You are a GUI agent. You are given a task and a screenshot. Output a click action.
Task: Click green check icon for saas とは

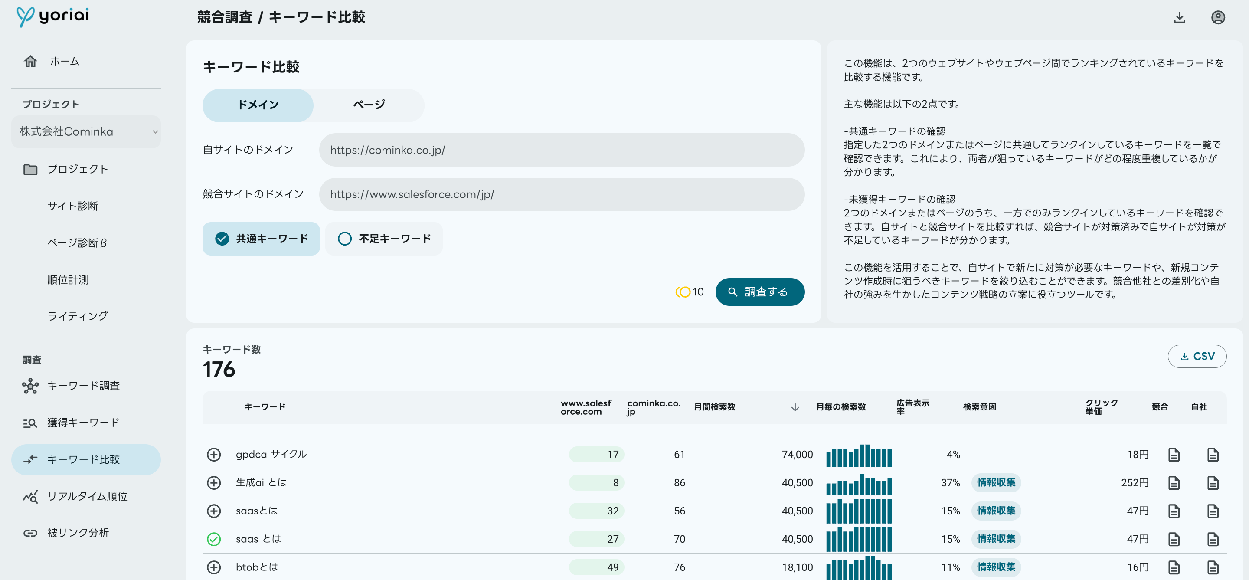[x=214, y=539]
